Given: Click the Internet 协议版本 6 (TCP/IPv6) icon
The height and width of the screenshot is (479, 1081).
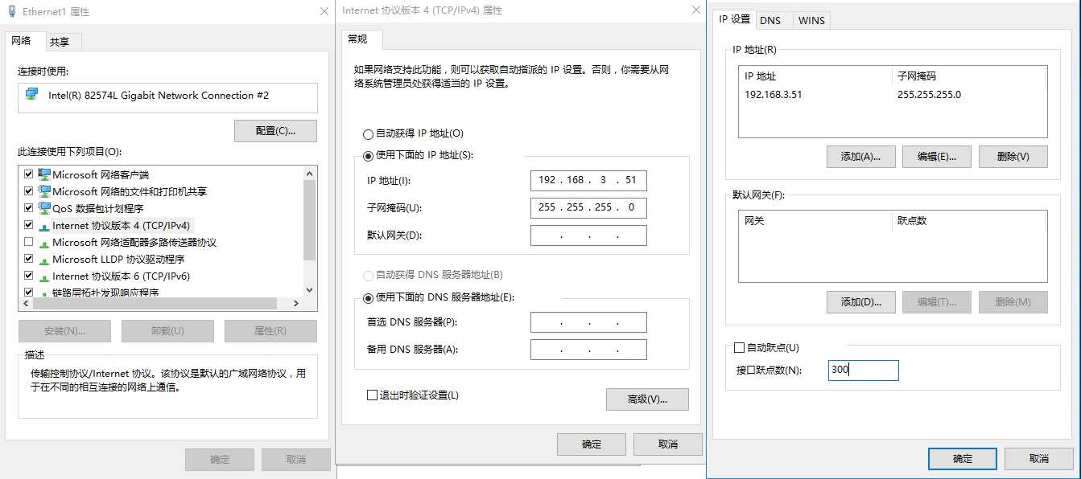Looking at the screenshot, I should [44, 276].
